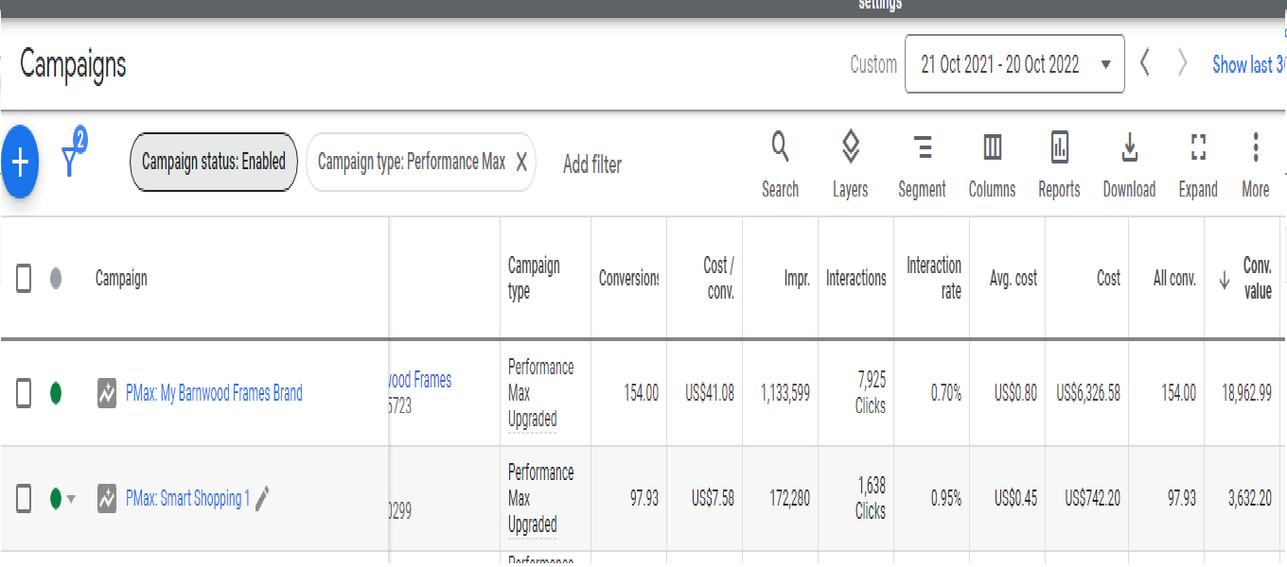Select the PMax: Smart Shopping 1 checkbox
This screenshot has width=1287, height=567.
click(25, 498)
